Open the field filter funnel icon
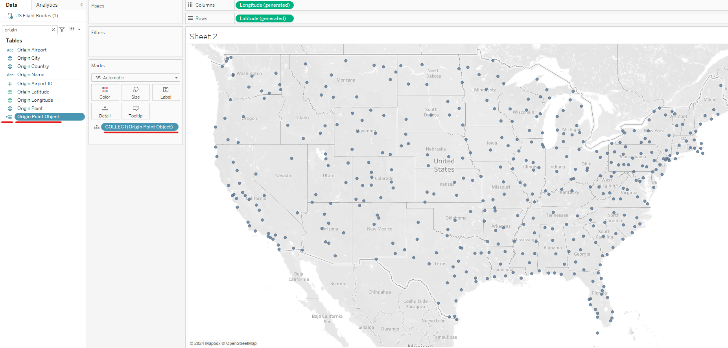 [x=62, y=29]
